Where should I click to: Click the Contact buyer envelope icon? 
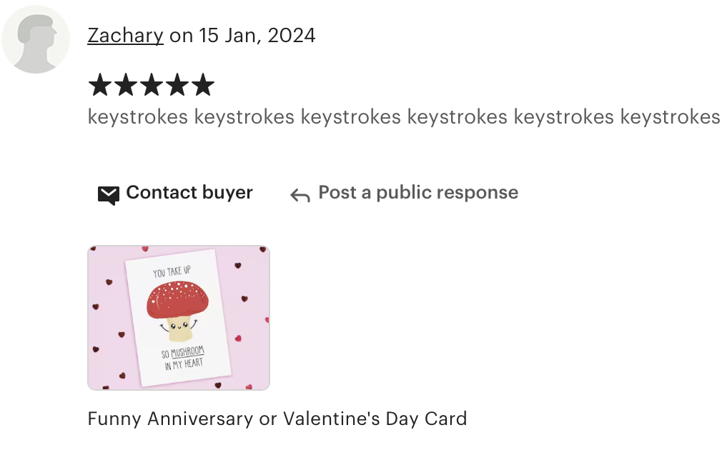[109, 195]
